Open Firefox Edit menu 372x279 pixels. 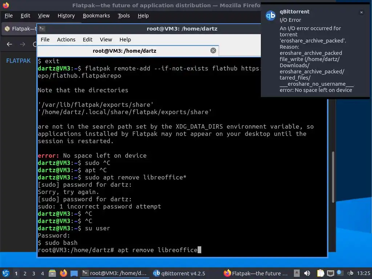point(25,16)
